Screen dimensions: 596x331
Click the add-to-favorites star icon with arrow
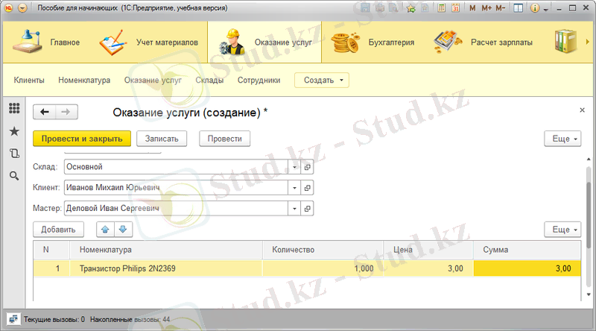pos(411,8)
